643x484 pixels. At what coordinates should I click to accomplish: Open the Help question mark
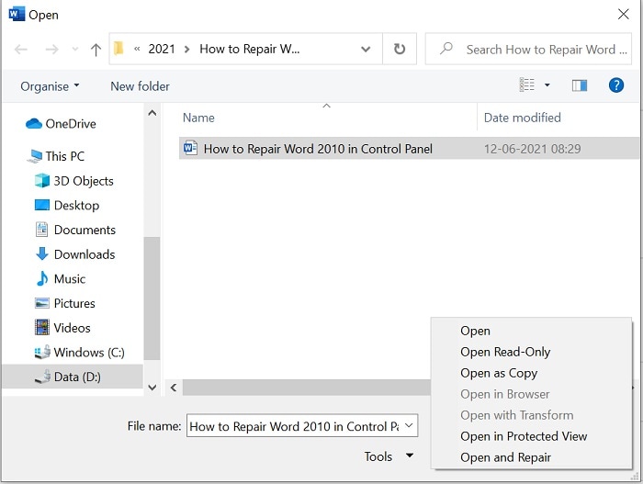tap(616, 85)
